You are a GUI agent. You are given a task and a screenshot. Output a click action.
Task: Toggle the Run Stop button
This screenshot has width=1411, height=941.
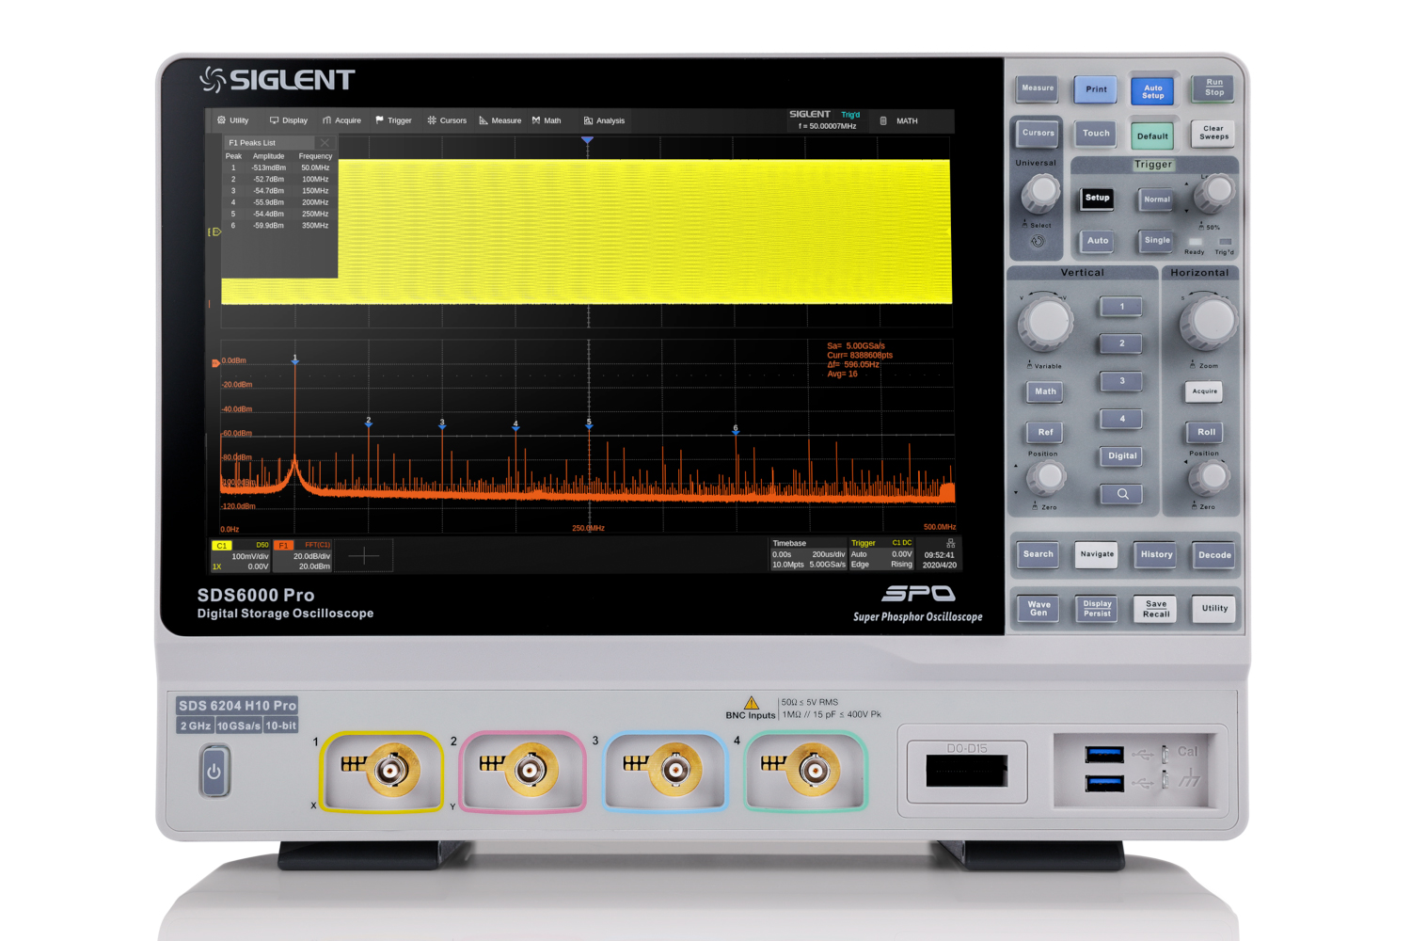coord(1213,88)
